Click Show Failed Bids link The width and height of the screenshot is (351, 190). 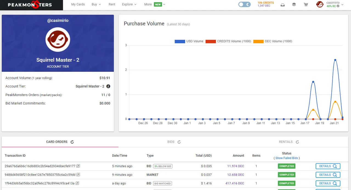tap(287, 158)
